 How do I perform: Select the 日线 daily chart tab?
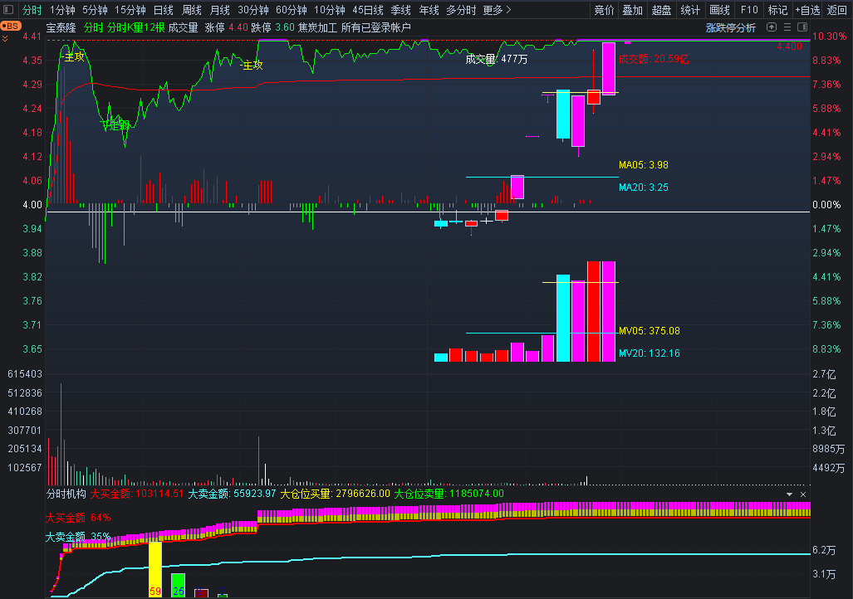[163, 10]
